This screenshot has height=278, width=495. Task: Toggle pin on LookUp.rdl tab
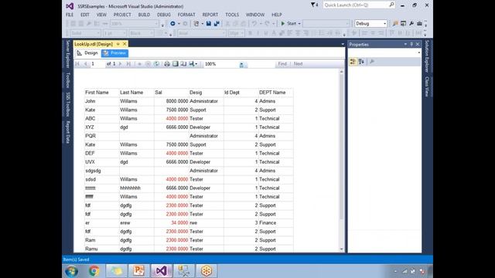click(118, 44)
